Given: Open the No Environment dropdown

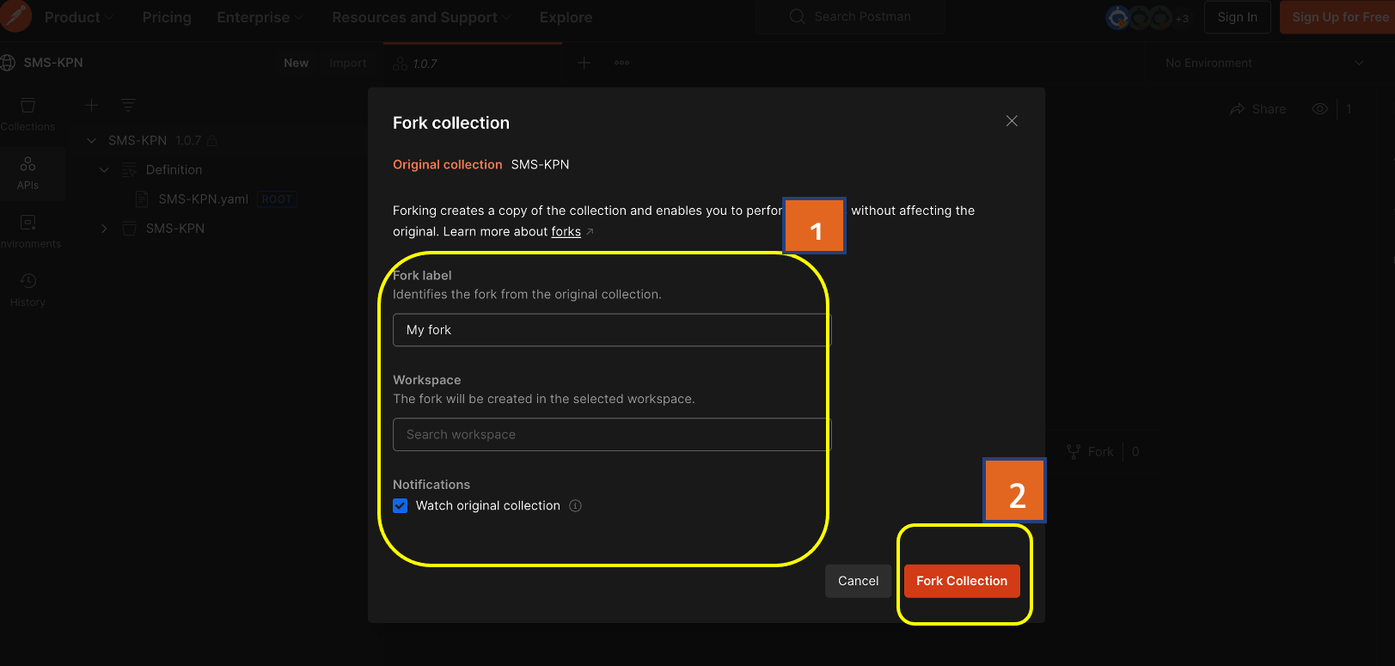Looking at the screenshot, I should pyautogui.click(x=1263, y=63).
